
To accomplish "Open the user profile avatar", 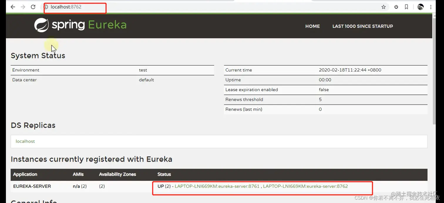I will pyautogui.click(x=421, y=7).
